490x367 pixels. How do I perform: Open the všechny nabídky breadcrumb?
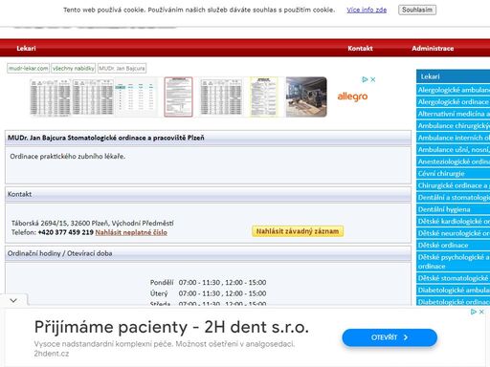(x=74, y=68)
